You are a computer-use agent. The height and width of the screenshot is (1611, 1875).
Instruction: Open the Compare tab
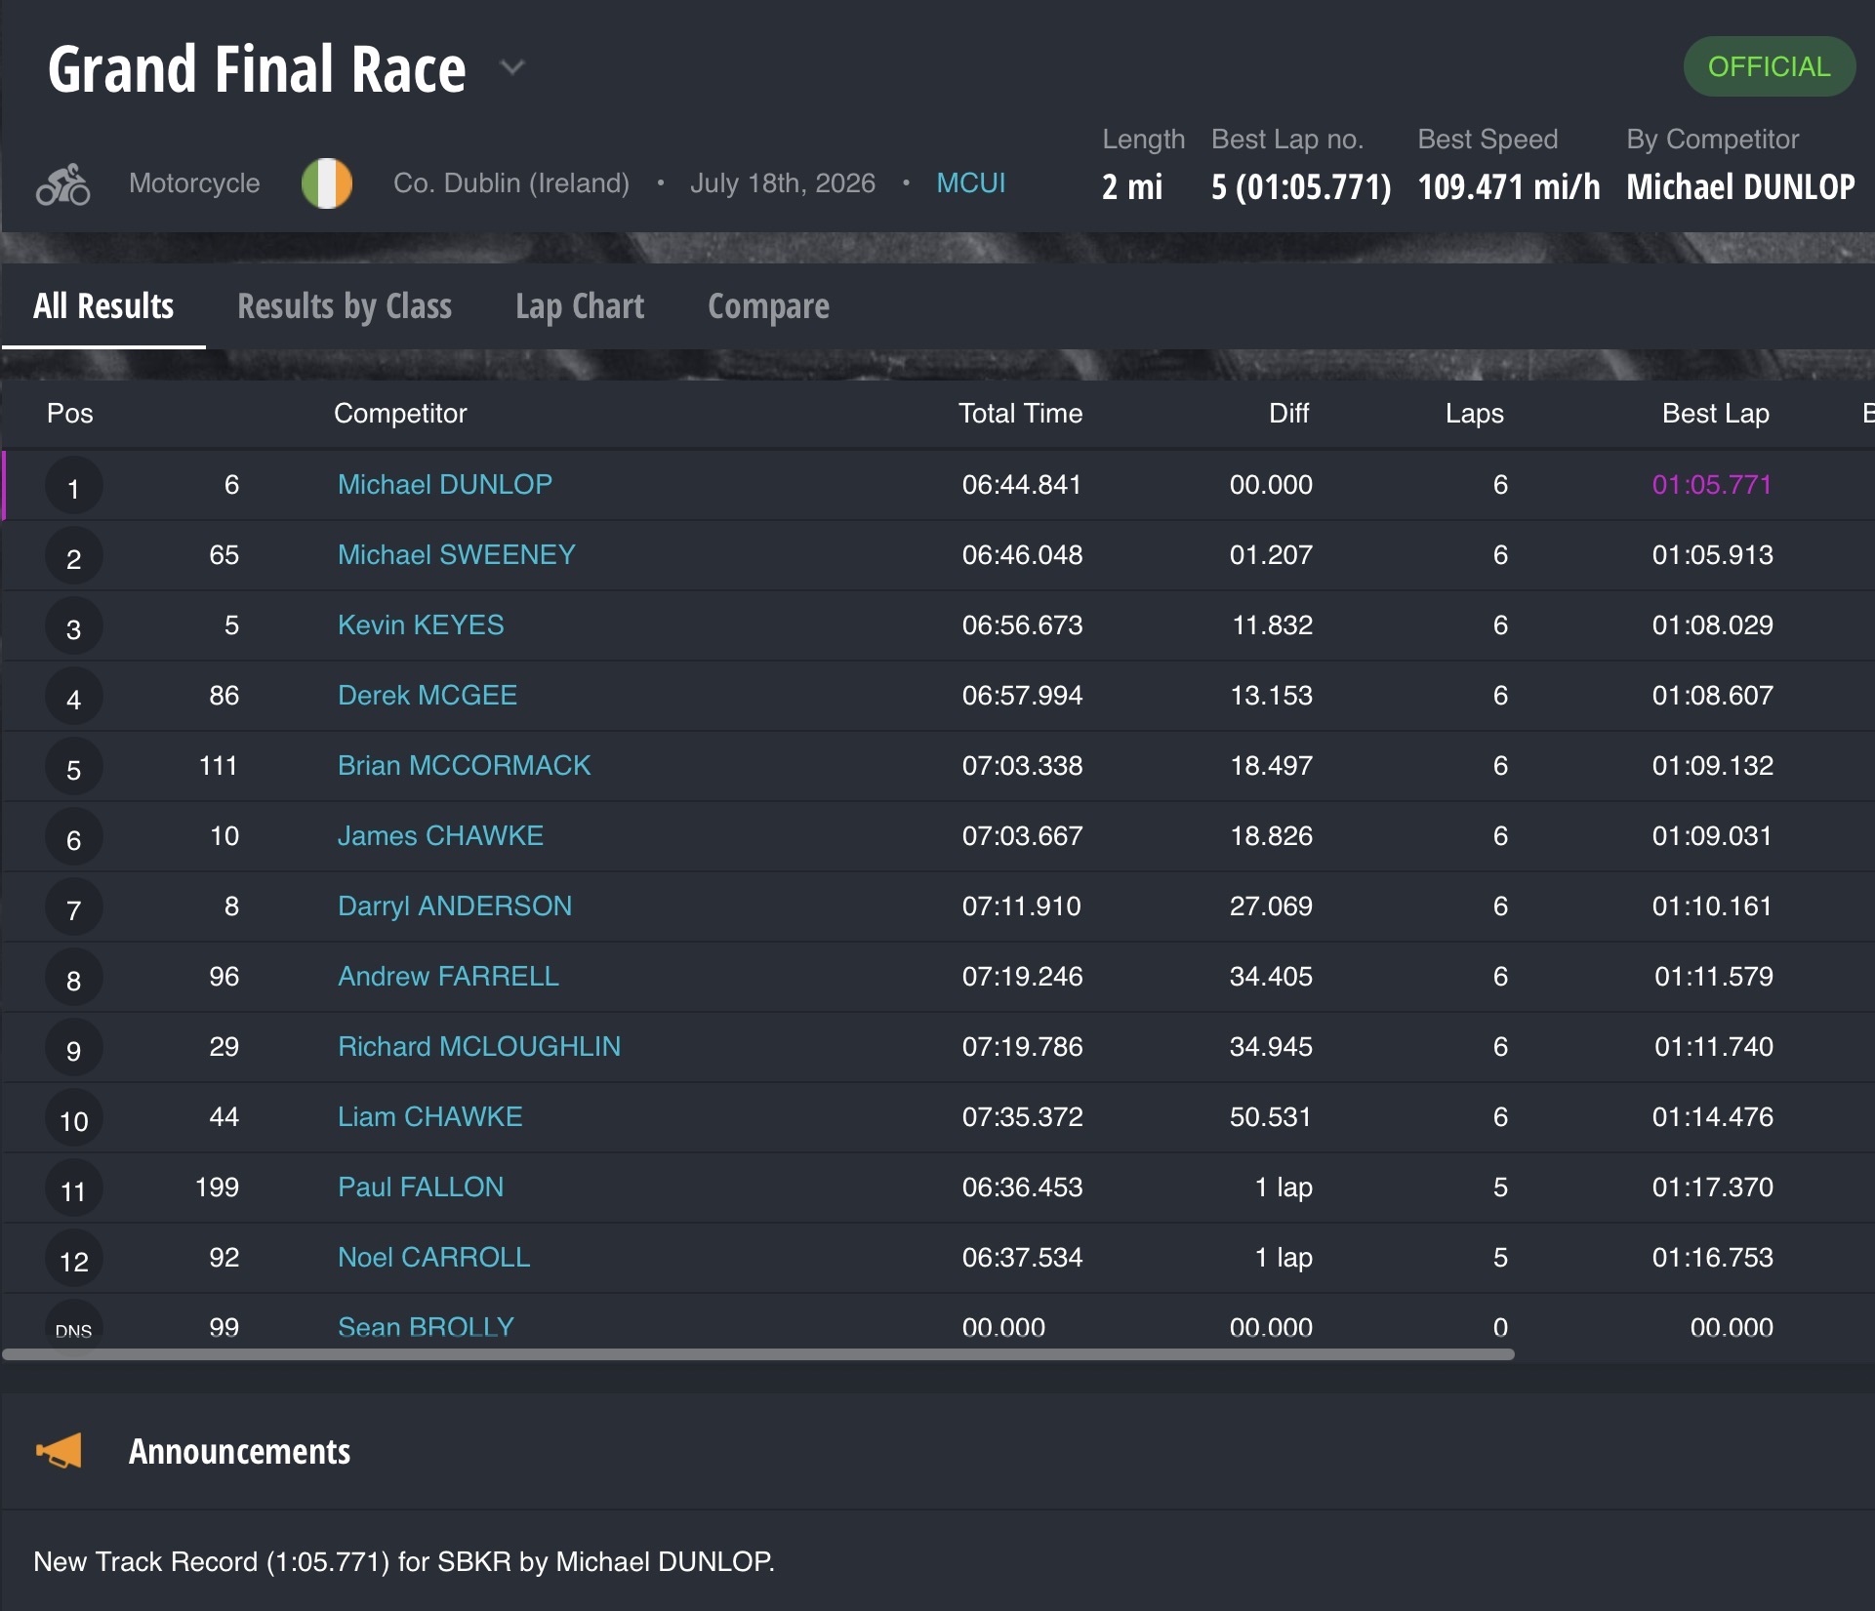coord(769,306)
